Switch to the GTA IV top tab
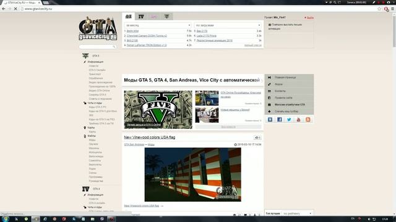 coord(141,17)
